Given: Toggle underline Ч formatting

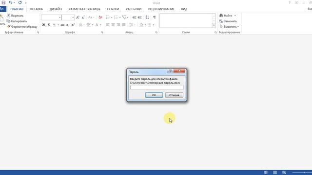Looking at the screenshot, I should click(54, 25).
